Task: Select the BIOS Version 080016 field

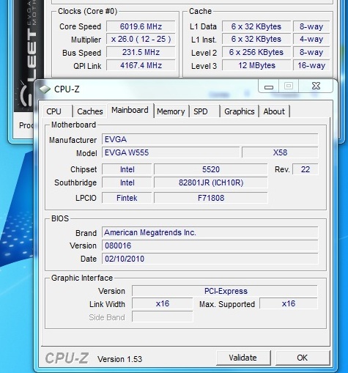Action: point(210,245)
